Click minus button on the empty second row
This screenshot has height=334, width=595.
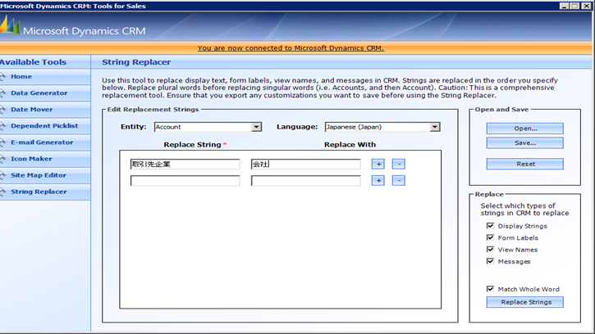[398, 181]
